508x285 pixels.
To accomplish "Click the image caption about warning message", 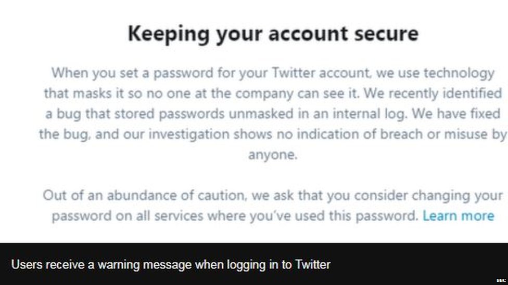I will tap(171, 265).
